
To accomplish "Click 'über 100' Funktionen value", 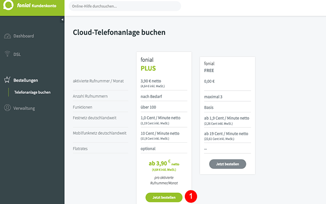I will pos(148,107).
